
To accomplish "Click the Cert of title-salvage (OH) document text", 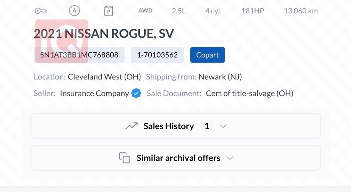I will point(250,94).
